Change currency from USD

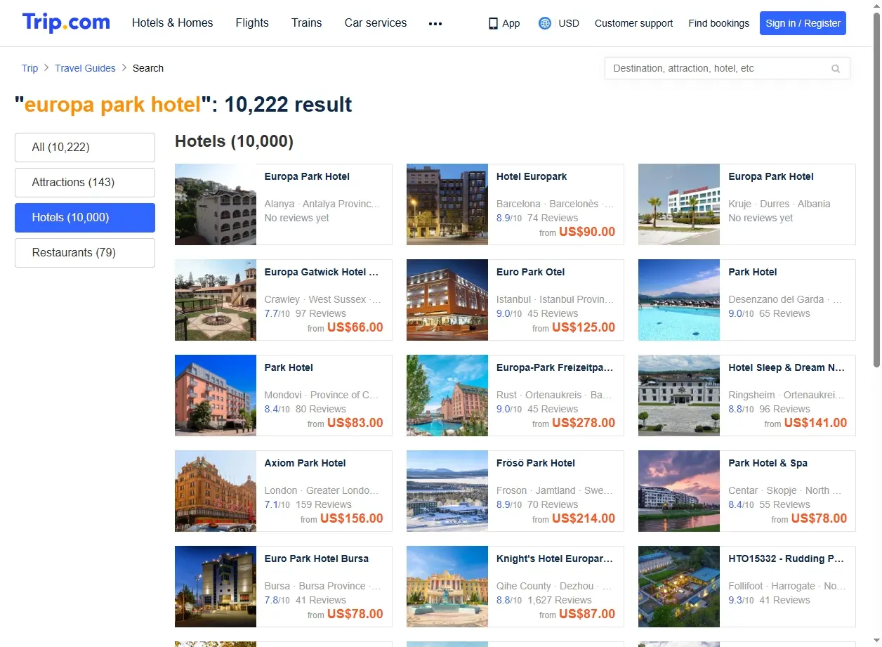[x=569, y=23]
